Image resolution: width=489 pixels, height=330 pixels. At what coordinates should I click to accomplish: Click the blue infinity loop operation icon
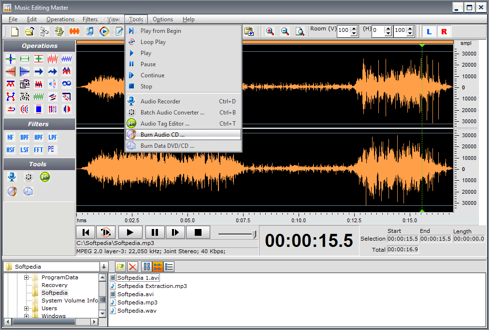66,84
